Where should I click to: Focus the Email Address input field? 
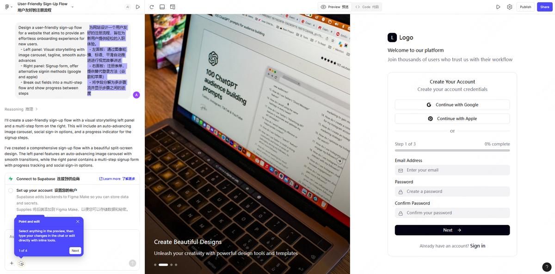click(452, 170)
